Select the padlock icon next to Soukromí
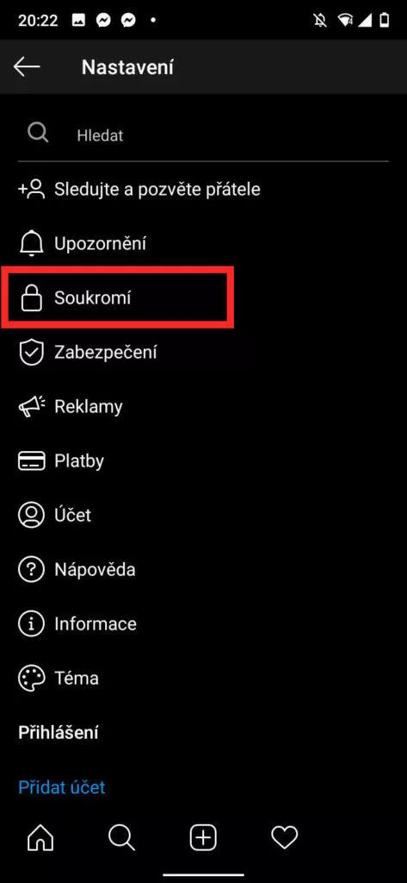 pos(32,297)
